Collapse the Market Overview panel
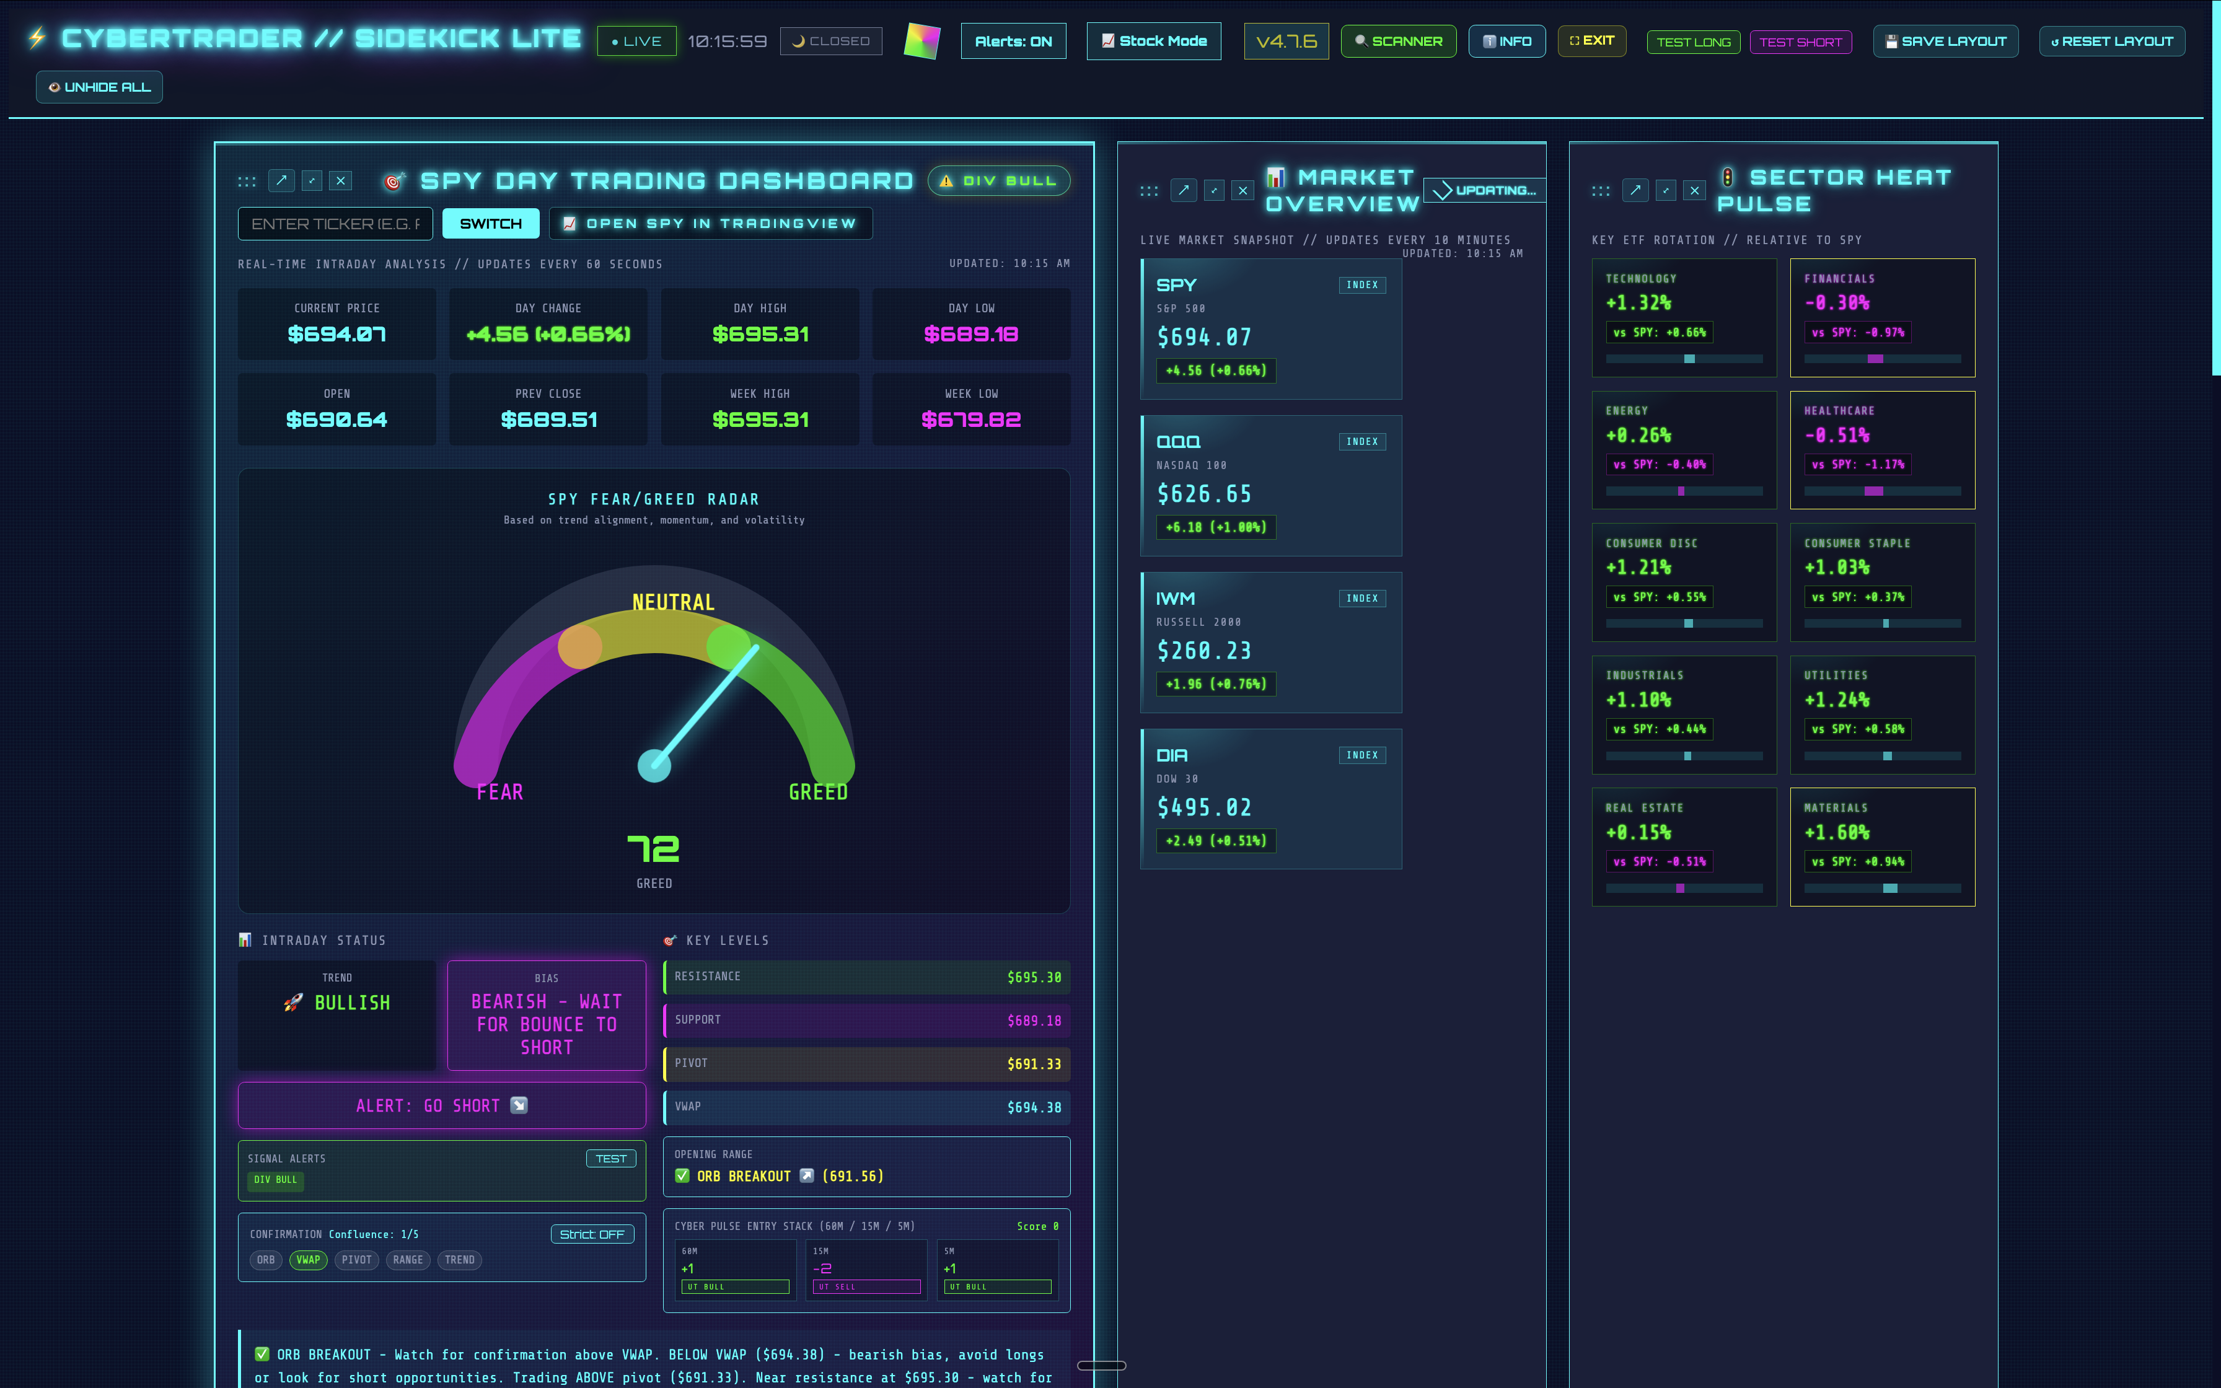The width and height of the screenshot is (2221, 1388). click(1213, 190)
